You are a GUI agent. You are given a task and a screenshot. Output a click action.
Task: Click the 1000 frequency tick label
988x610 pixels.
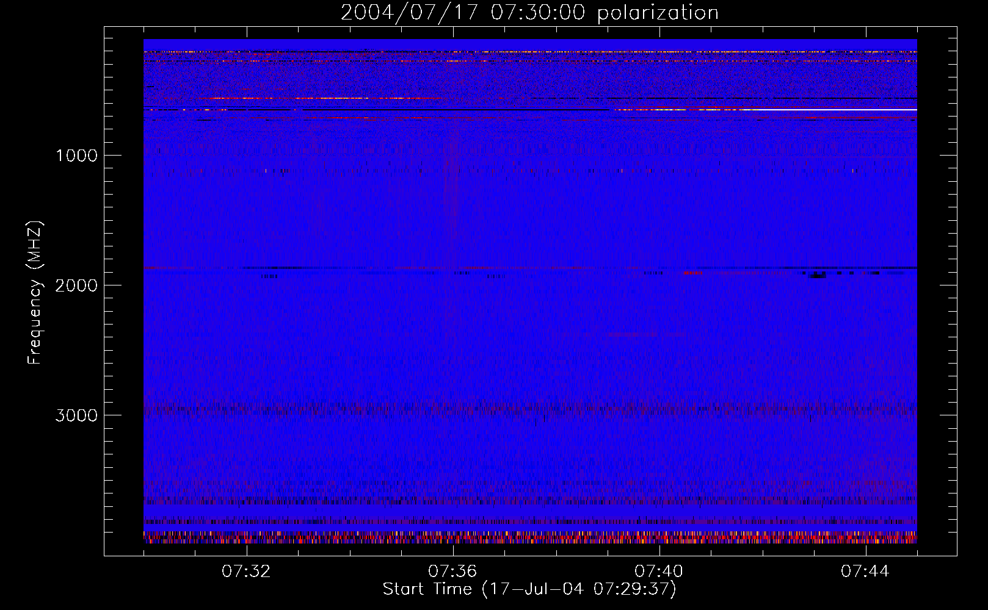coord(77,156)
